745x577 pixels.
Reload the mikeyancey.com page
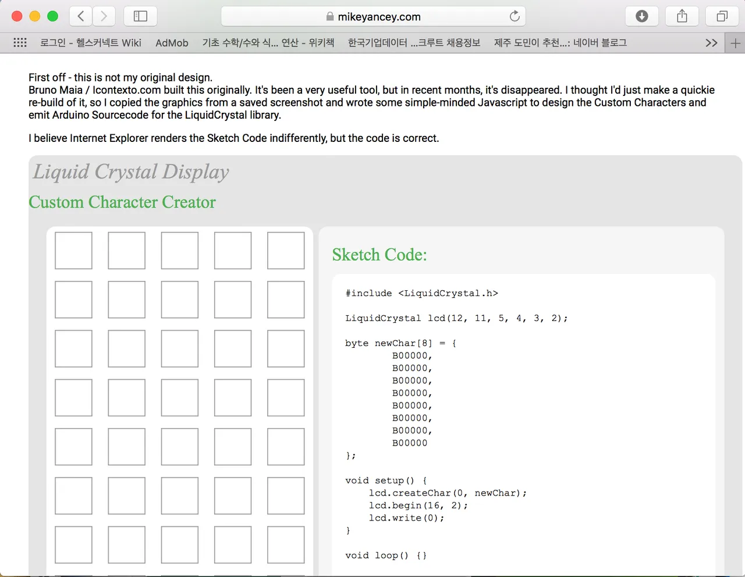(x=515, y=16)
